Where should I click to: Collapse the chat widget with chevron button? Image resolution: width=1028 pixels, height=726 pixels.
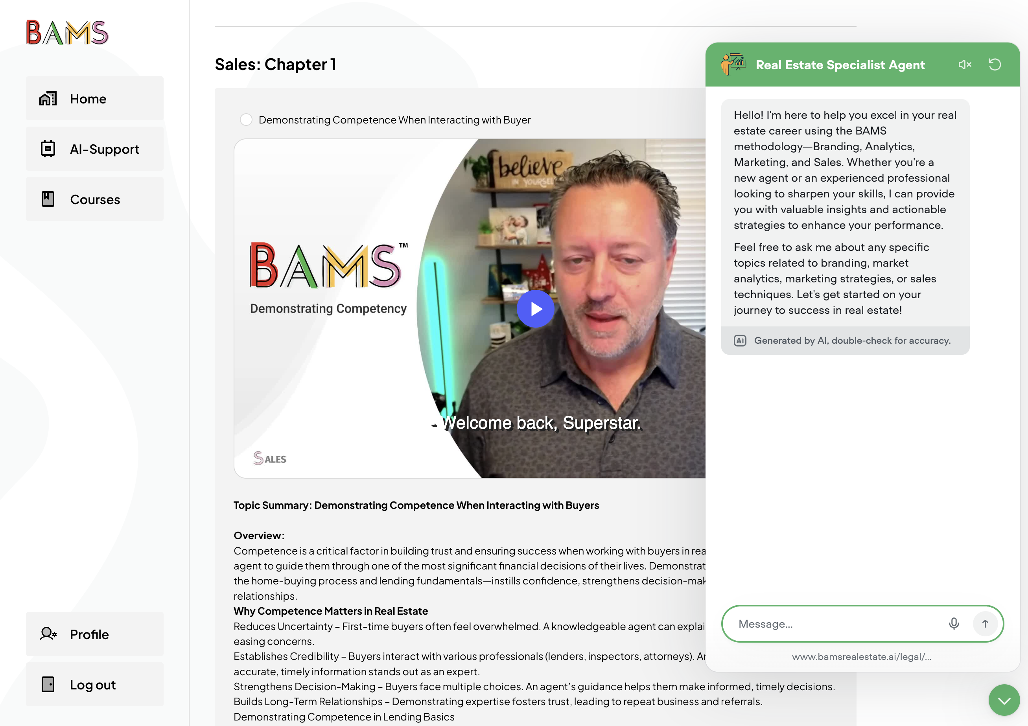click(1004, 700)
